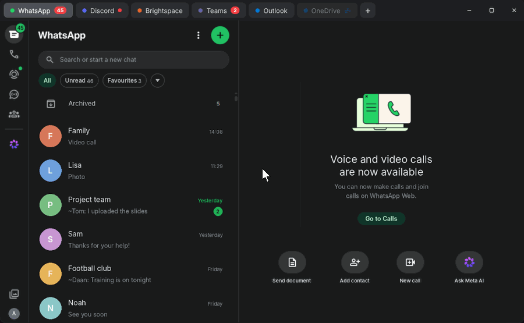Click the Go to Calls button
The width and height of the screenshot is (524, 323).
[381, 219]
